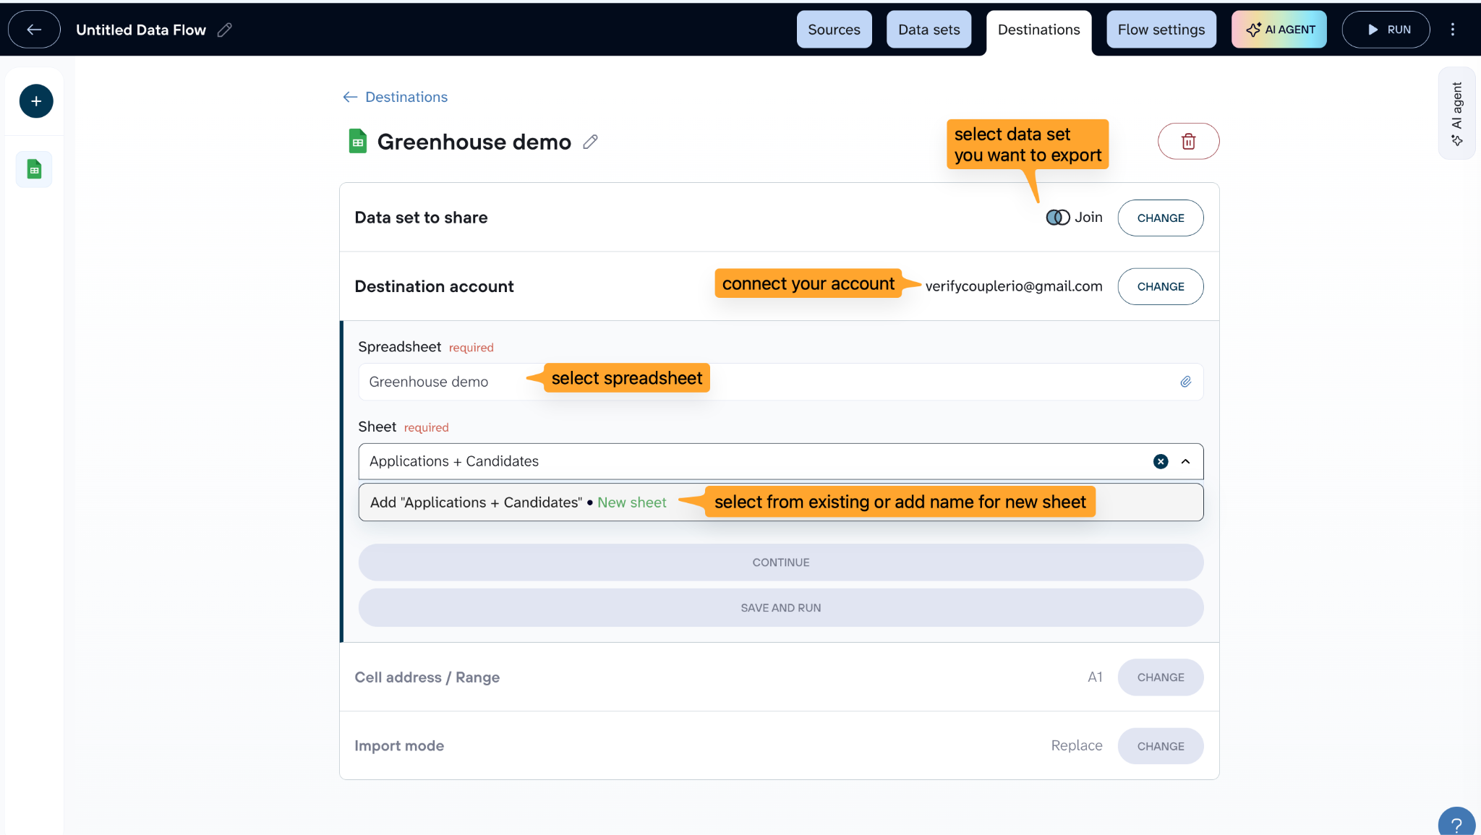The height and width of the screenshot is (835, 1481).
Task: Click the plus add button in sidebar
Action: (36, 101)
